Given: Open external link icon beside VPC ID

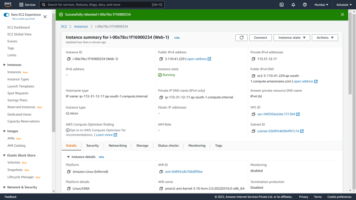Looking at the screenshot, I should pyautogui.click(x=298, y=114).
